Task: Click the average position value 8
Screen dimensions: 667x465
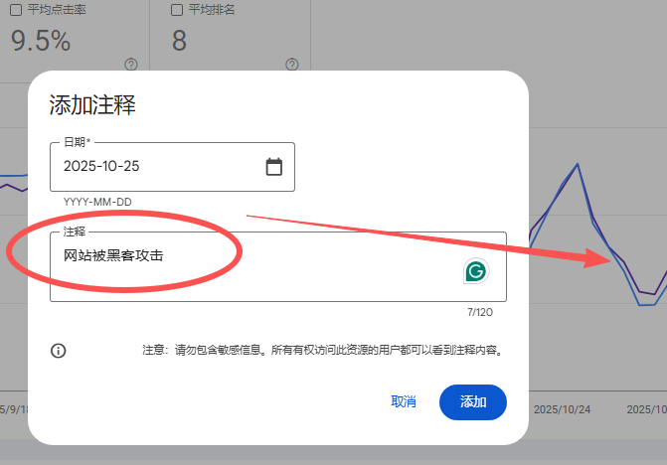Action: point(179,41)
